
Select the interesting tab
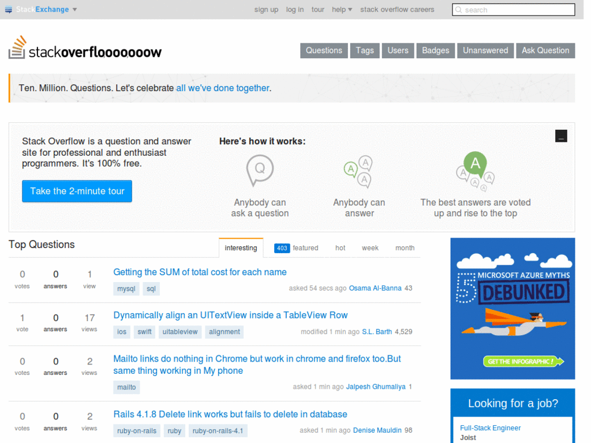(x=241, y=248)
